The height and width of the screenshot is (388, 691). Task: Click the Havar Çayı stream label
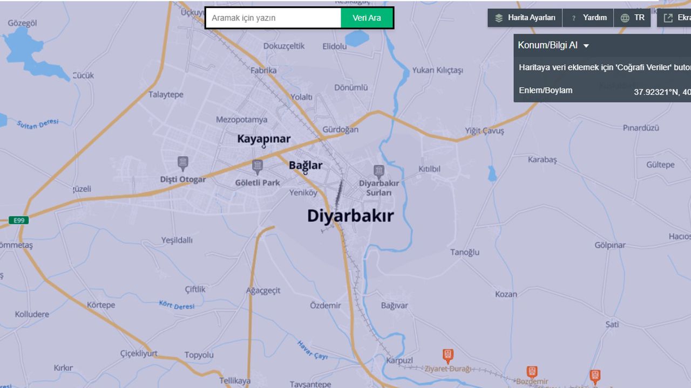(x=313, y=350)
